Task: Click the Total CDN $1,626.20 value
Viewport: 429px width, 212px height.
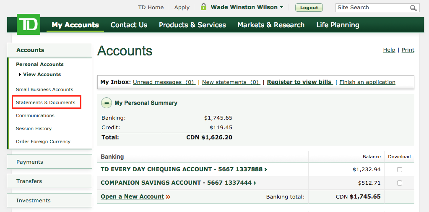Action: click(x=209, y=137)
